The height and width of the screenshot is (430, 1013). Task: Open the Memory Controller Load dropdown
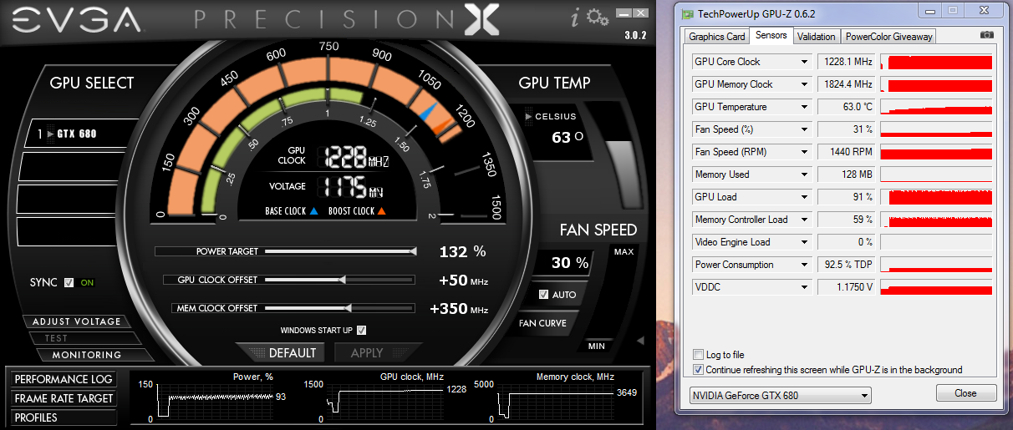tap(804, 220)
